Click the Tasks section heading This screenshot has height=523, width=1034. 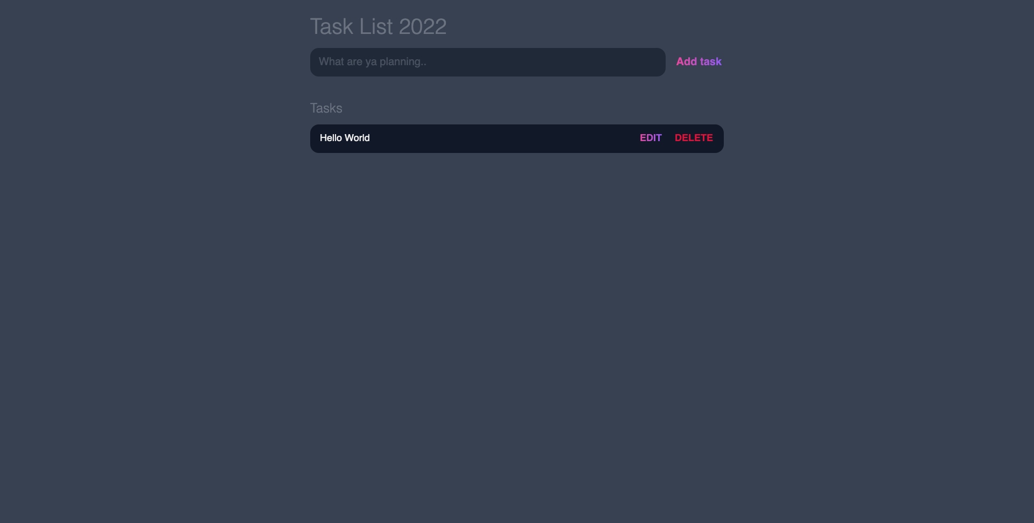tap(326, 108)
